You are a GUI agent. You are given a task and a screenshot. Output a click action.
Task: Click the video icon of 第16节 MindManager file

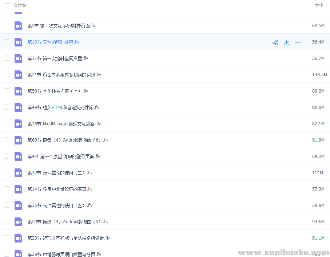click(18, 123)
